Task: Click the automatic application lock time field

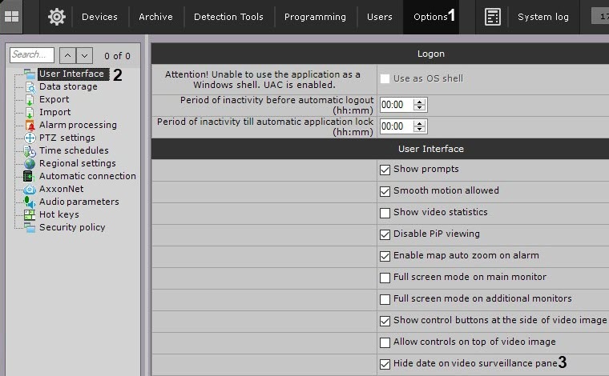Action: tap(396, 126)
